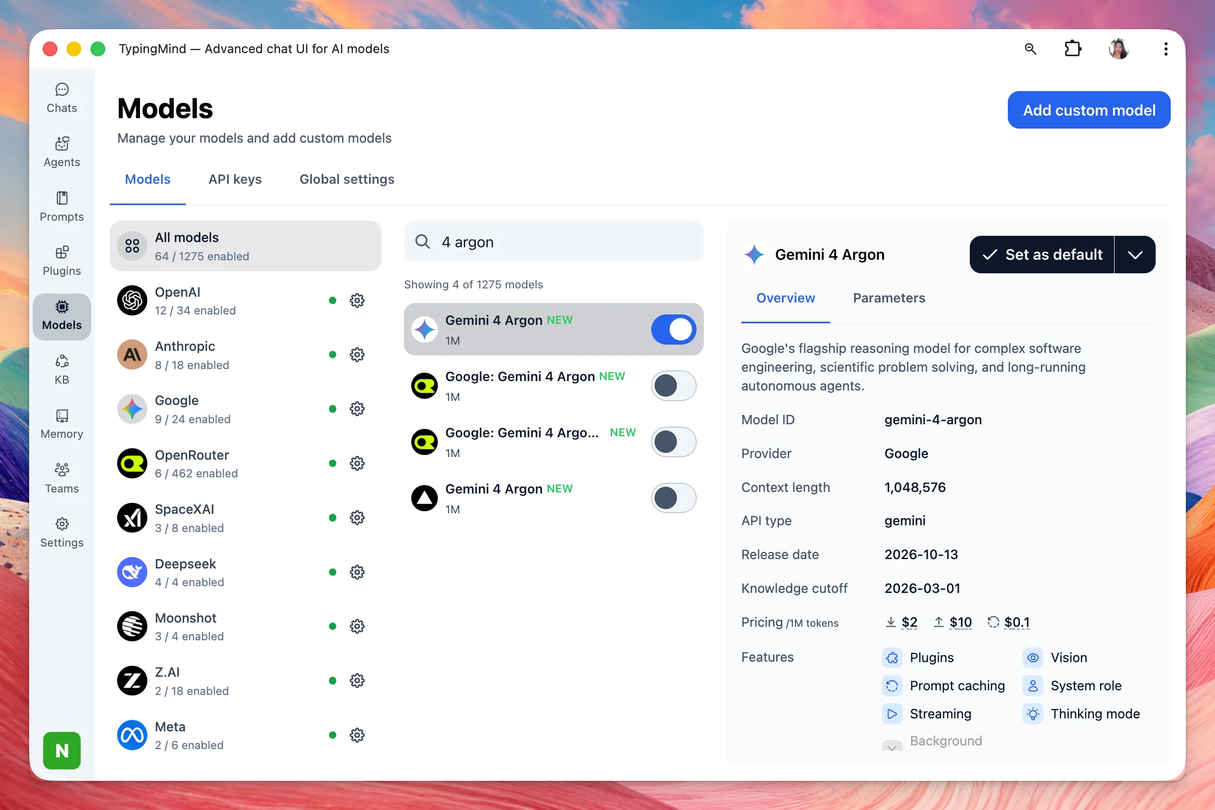This screenshot has width=1215, height=810.
Task: Select the Google provider row
Action: click(x=246, y=409)
